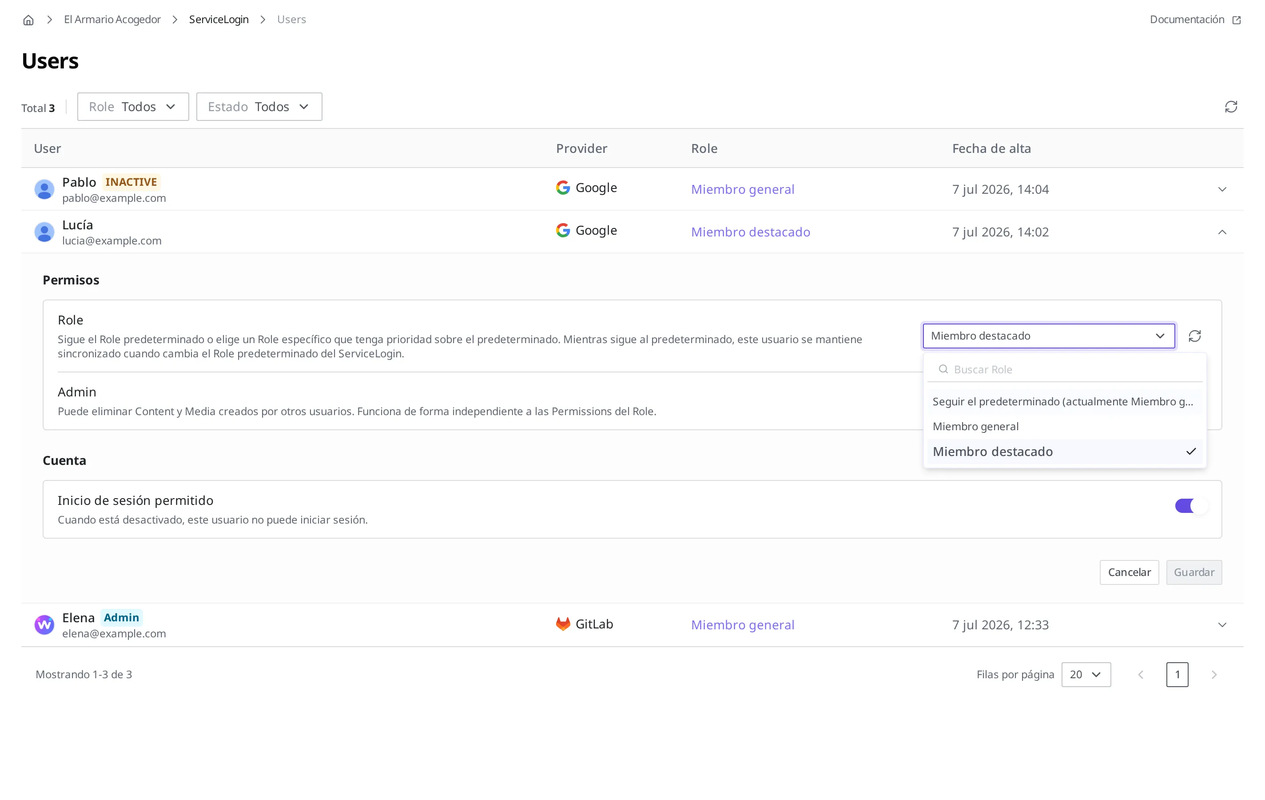
Task: Open the Estado Todos filter dropdown
Action: point(259,107)
